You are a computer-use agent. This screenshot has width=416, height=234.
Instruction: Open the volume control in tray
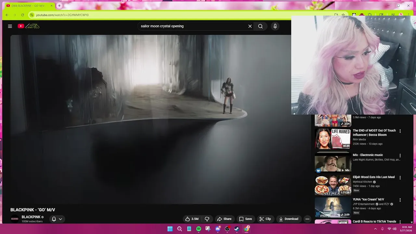[395, 229]
